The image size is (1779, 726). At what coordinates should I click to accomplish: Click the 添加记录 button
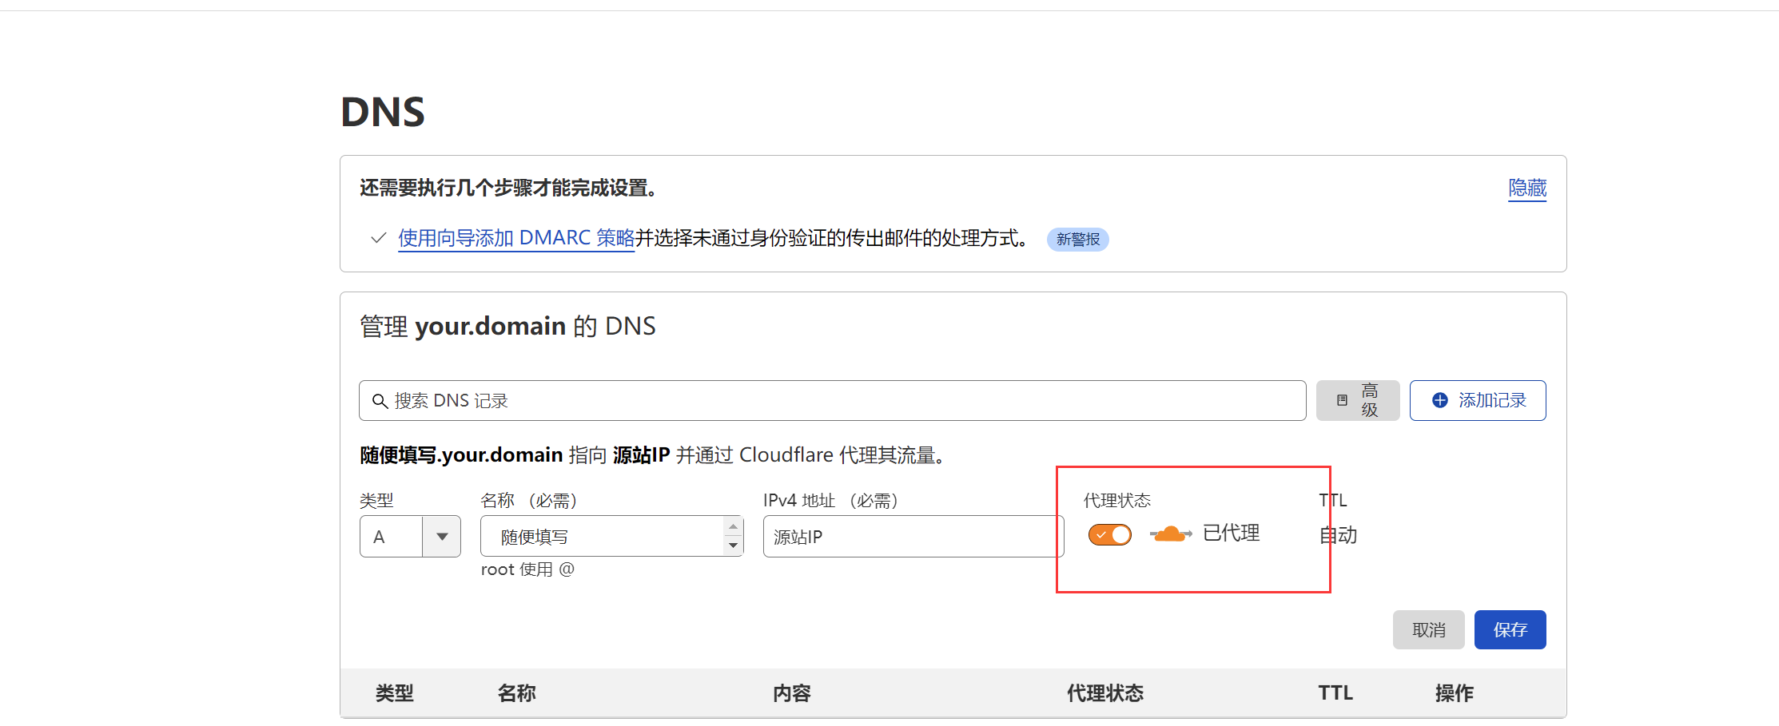point(1477,400)
